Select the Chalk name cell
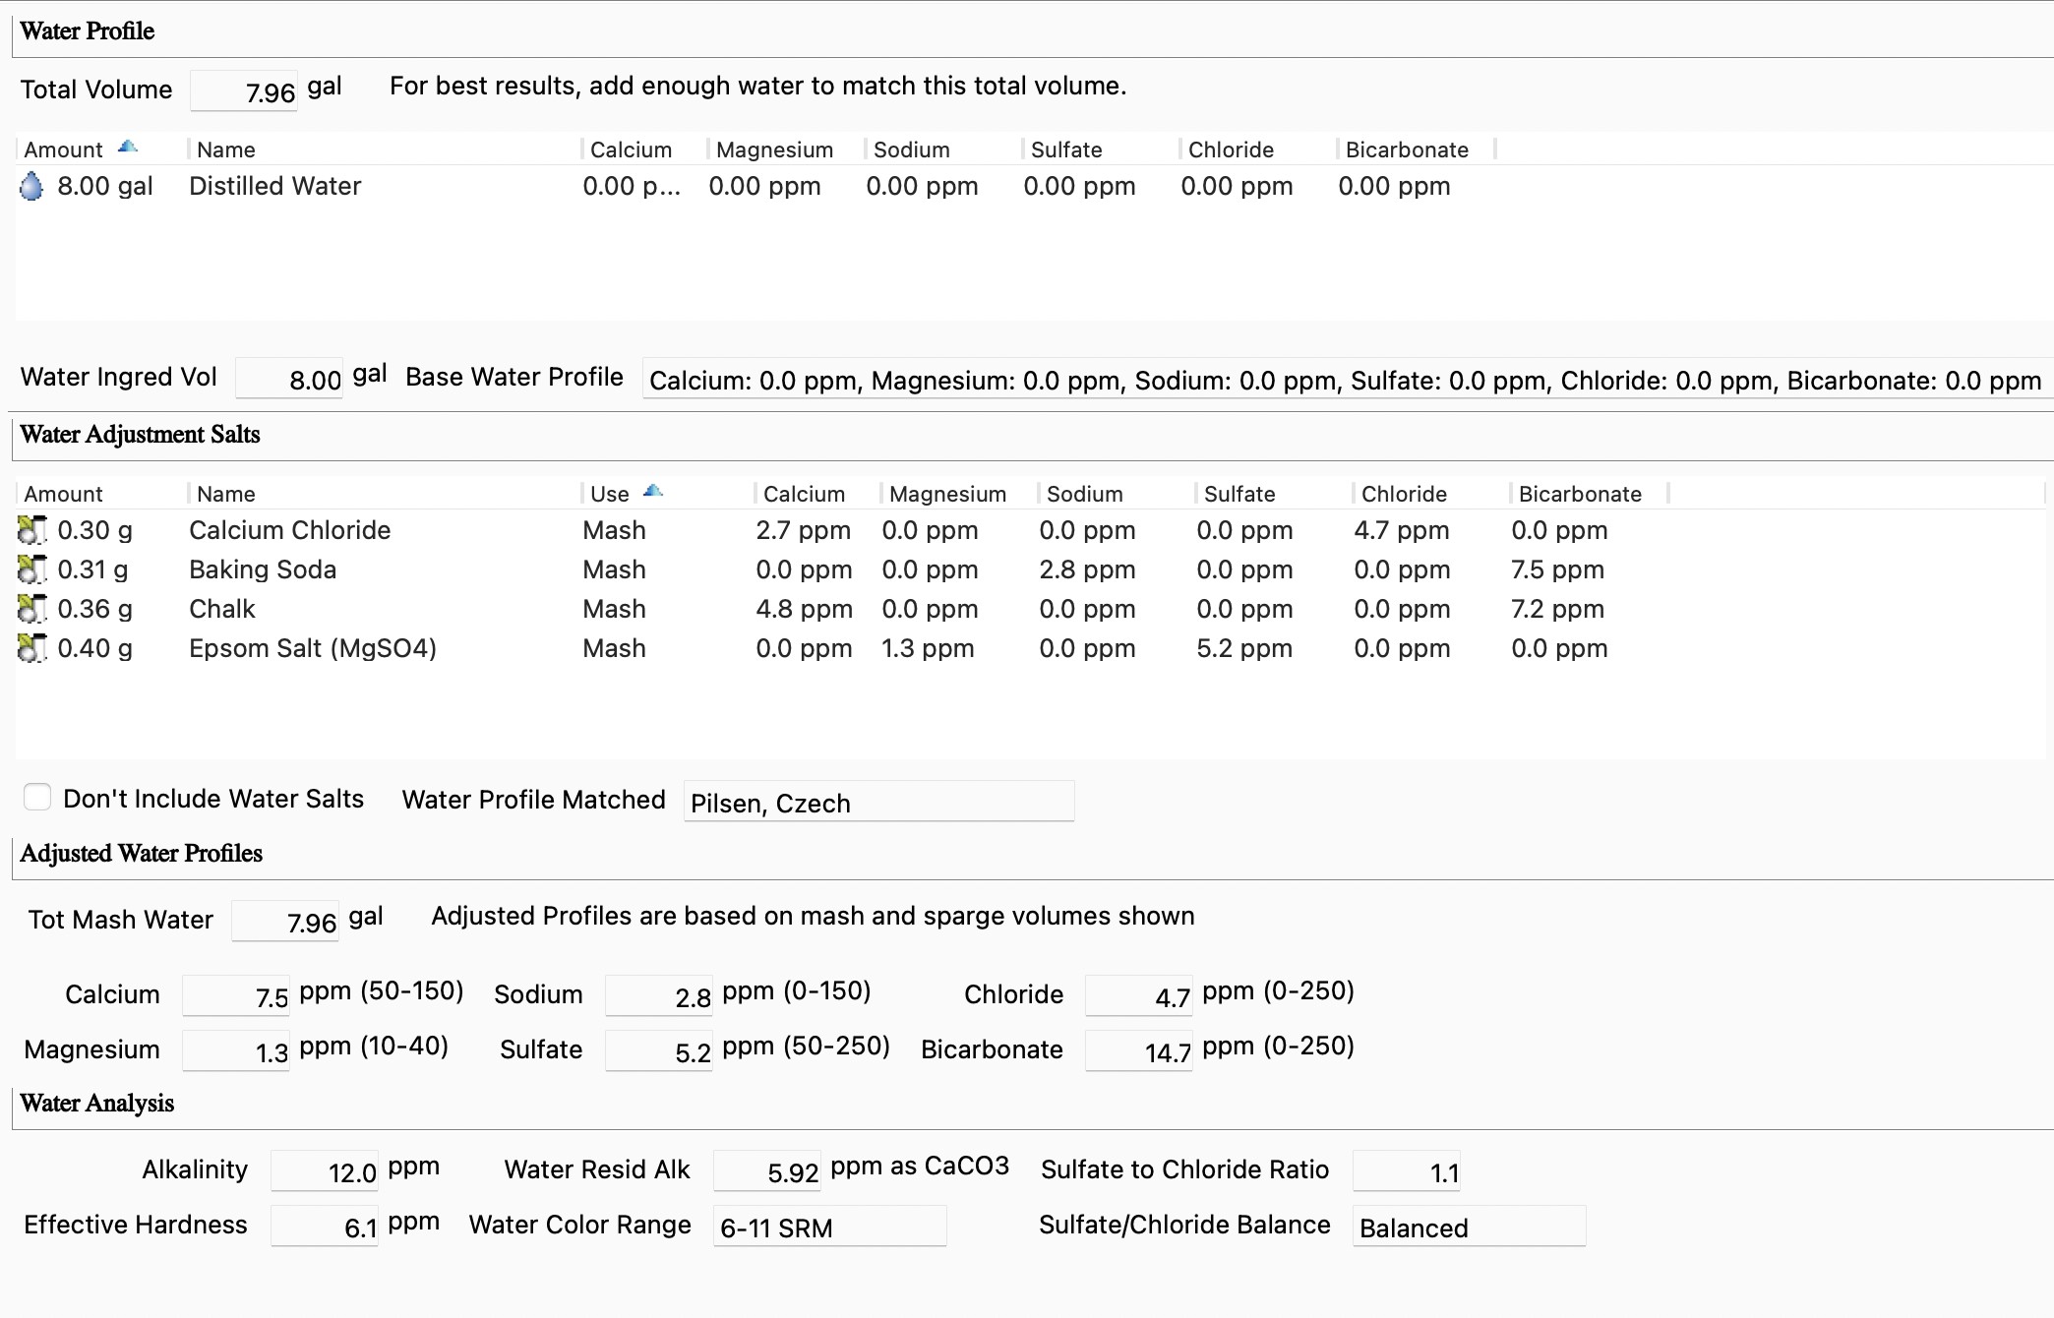The height and width of the screenshot is (1318, 2054). [222, 609]
